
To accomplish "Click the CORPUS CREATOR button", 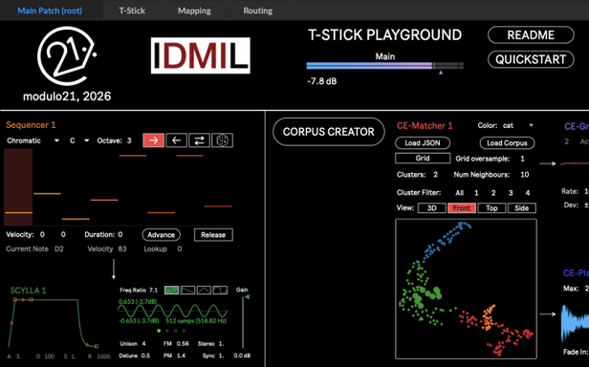I will [329, 132].
